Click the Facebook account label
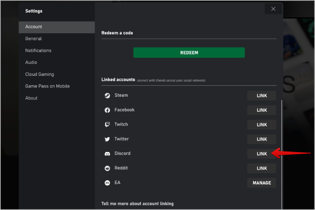Screen dimensions: 315x210 tap(125, 110)
